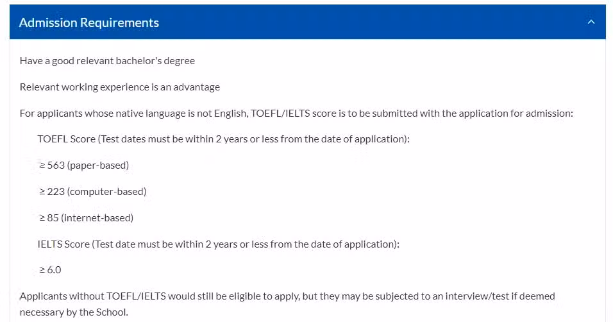
Task: Click the words 'application for admission'
Action: 516,113
